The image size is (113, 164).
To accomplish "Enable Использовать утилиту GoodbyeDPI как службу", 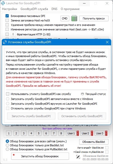I will click(7, 94).
